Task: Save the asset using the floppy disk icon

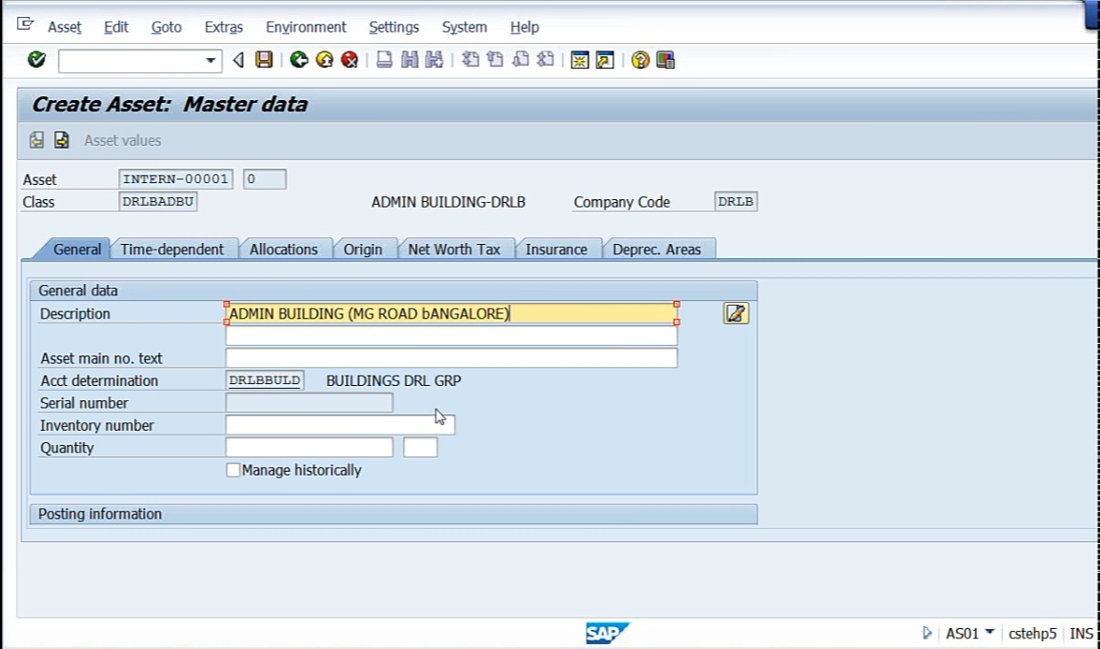Action: point(264,60)
